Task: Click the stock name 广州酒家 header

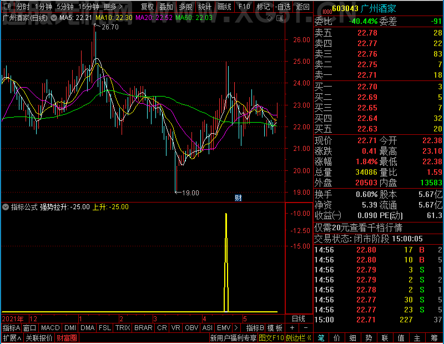Action: pyautogui.click(x=379, y=8)
